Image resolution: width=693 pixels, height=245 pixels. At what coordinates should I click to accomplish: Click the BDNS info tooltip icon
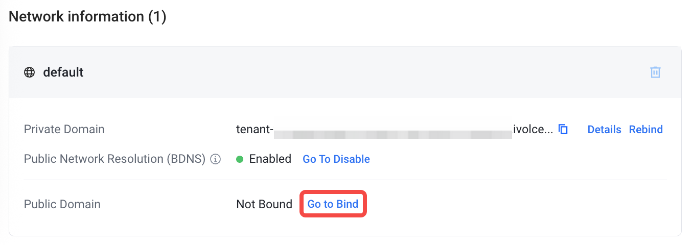tap(216, 159)
